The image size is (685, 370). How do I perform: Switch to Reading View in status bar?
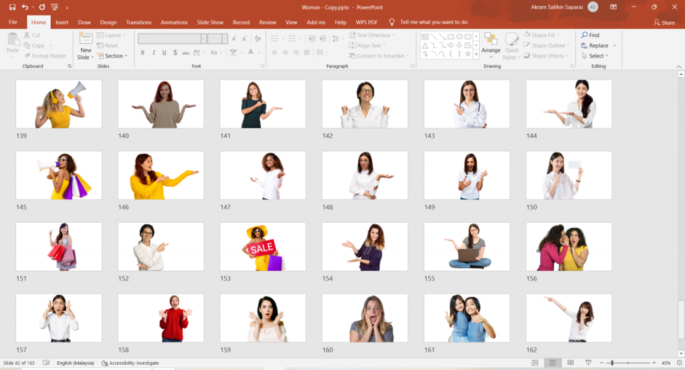tap(569, 363)
